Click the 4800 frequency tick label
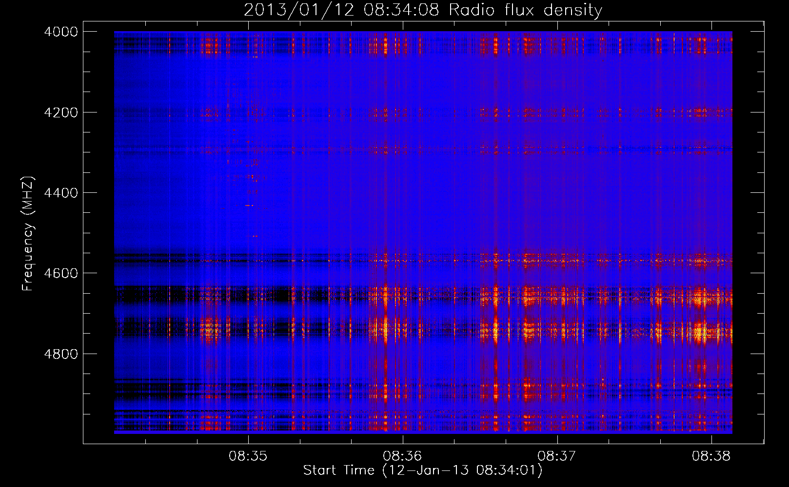The width and height of the screenshot is (789, 487). click(61, 354)
